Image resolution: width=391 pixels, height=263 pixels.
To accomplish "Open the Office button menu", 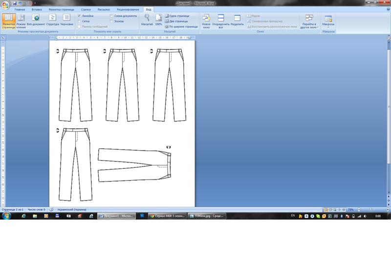I will pyautogui.click(x=5, y=4).
